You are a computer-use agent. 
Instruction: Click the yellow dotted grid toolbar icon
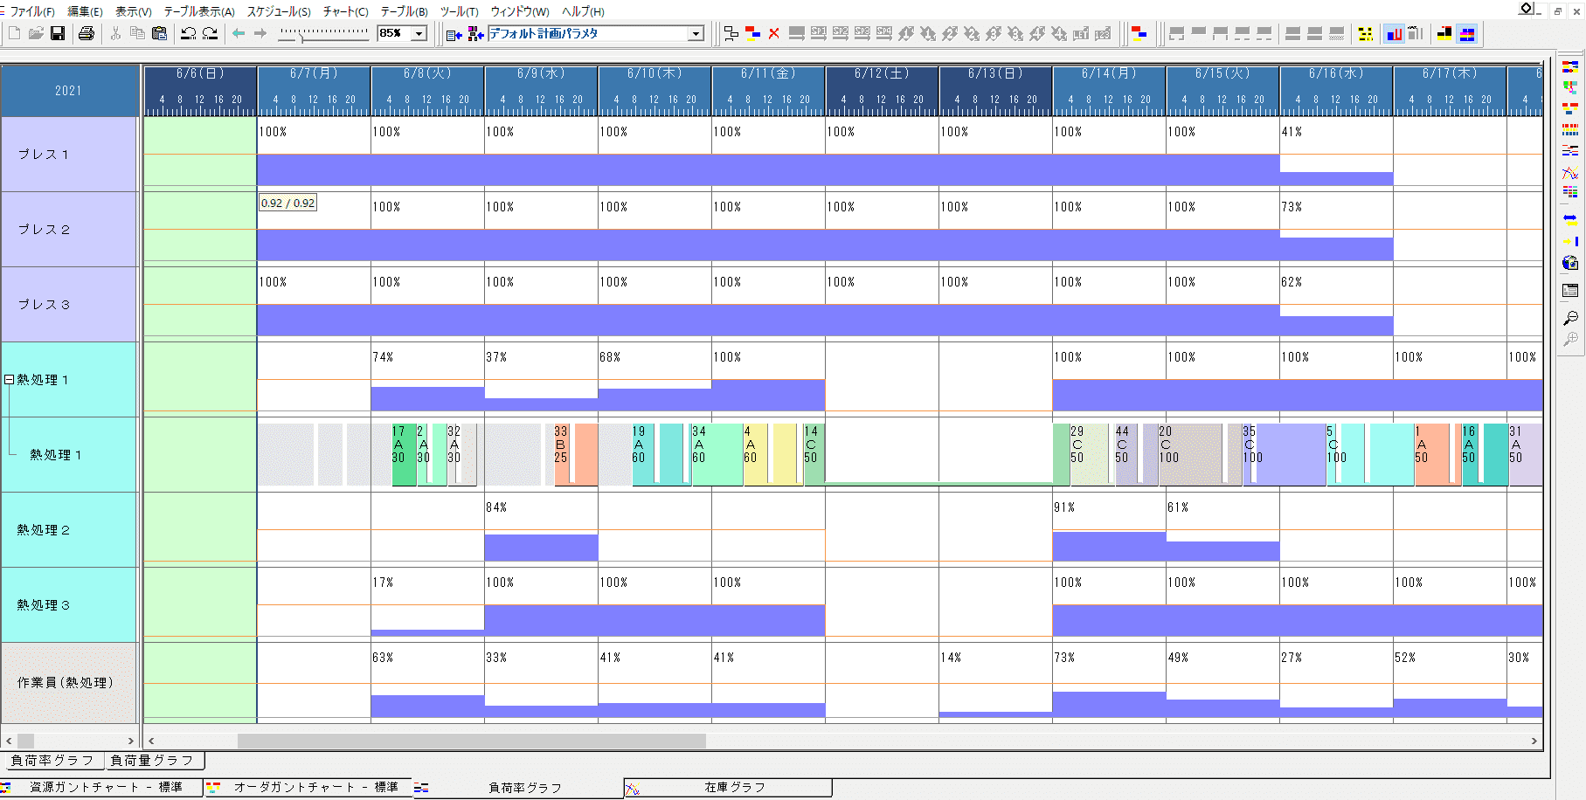pos(1365,34)
